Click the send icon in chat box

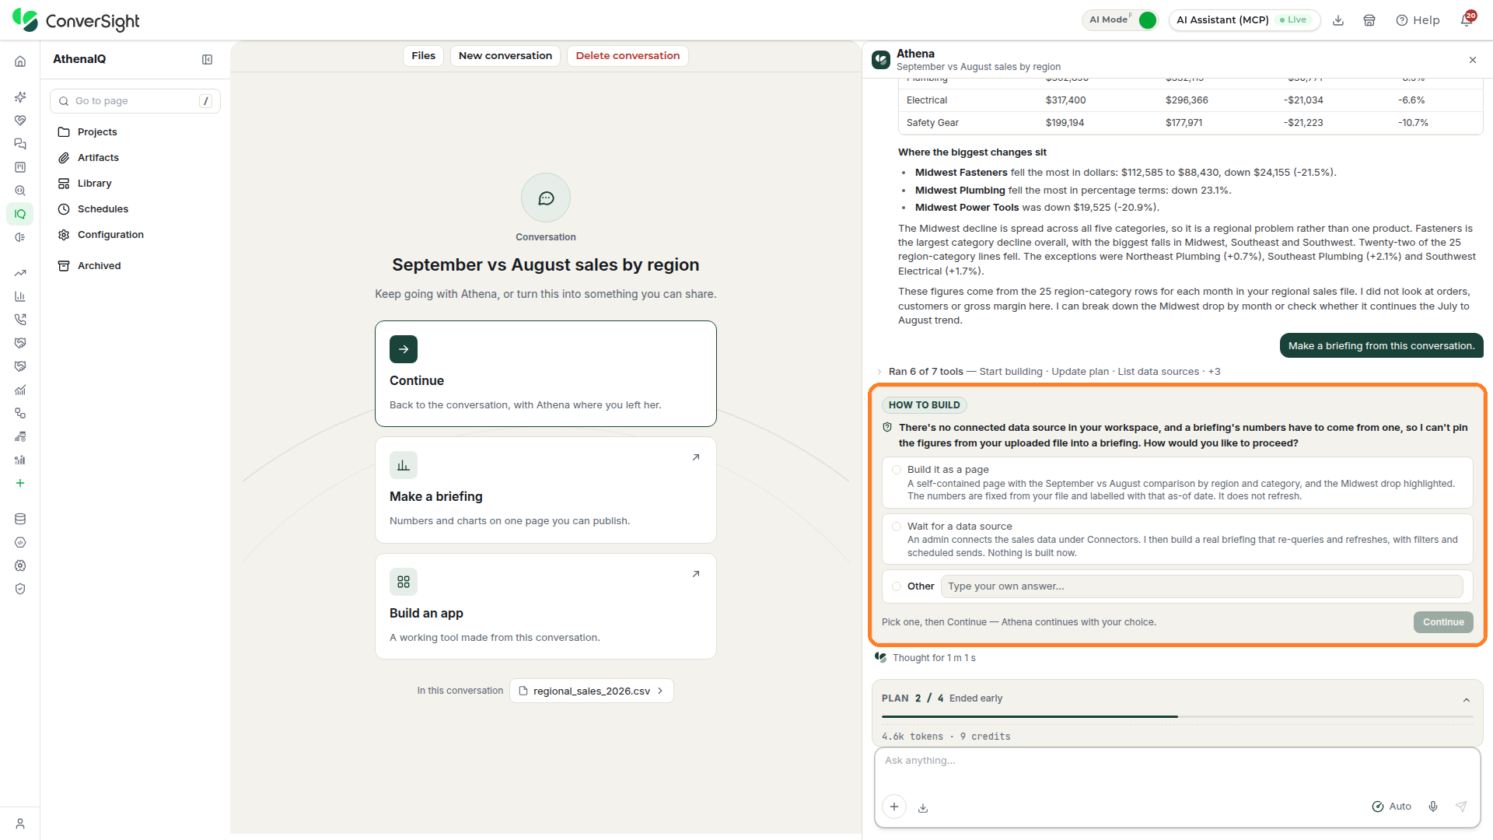(1461, 807)
